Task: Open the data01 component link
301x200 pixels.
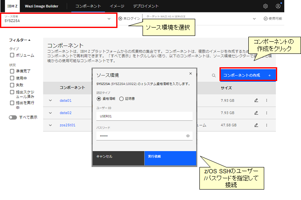Action: click(x=66, y=100)
